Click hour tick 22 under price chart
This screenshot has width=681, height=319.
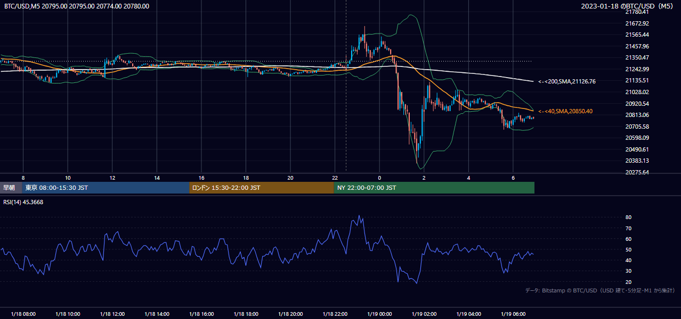pos(335,178)
